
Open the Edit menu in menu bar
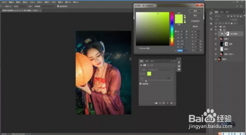pos(11,2)
